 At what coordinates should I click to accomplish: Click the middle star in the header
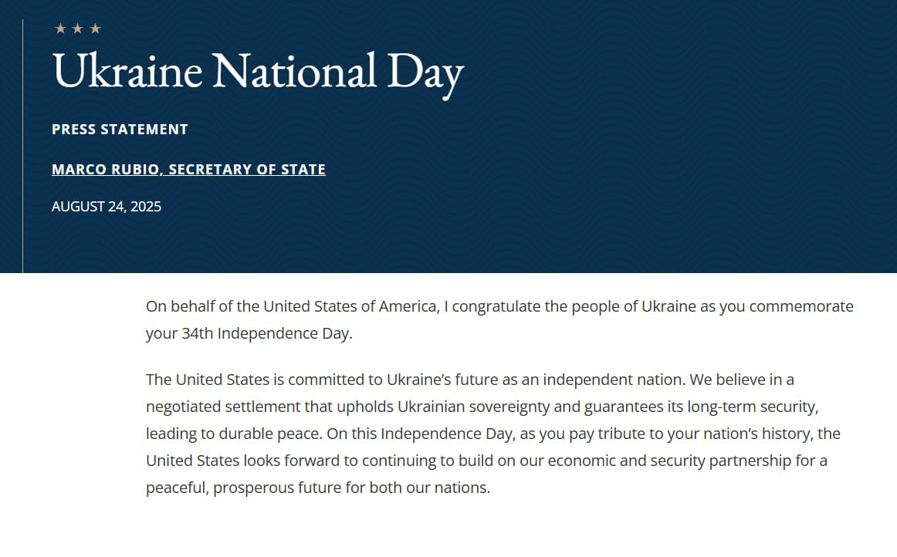[x=77, y=29]
